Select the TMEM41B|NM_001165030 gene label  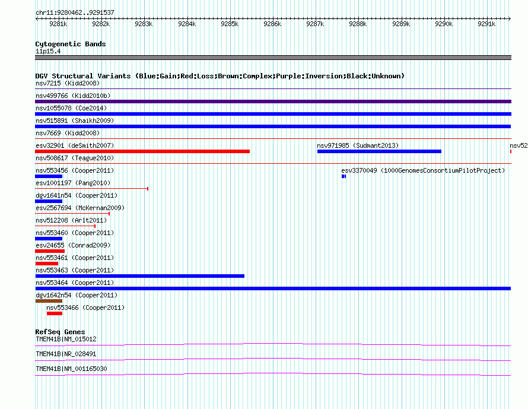71,369
